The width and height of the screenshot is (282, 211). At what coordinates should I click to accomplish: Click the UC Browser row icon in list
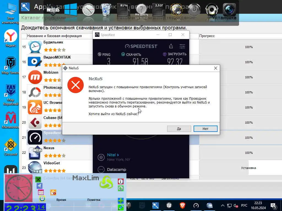(x=35, y=107)
